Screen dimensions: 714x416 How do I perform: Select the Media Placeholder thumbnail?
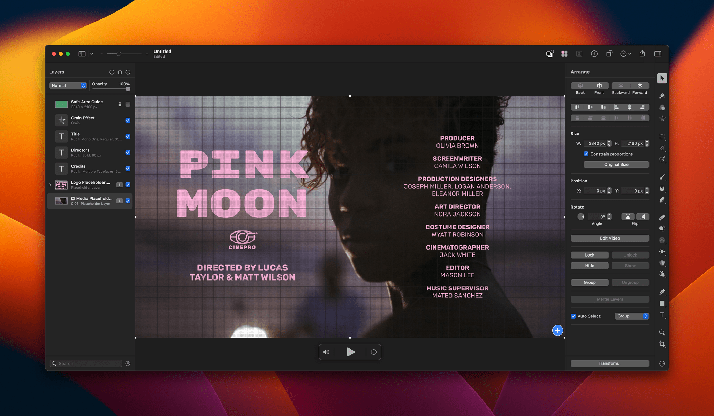click(61, 201)
